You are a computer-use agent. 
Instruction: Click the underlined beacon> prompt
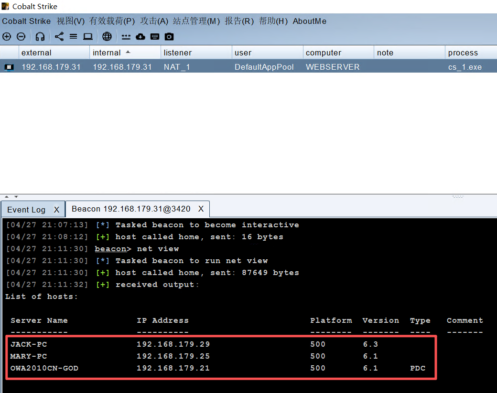tap(113, 249)
